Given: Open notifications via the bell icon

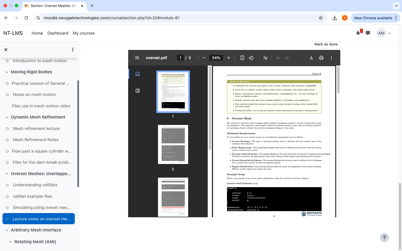Looking at the screenshot, I should click(x=358, y=33).
